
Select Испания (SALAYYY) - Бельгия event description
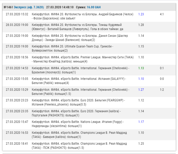(x=79, y=81)
